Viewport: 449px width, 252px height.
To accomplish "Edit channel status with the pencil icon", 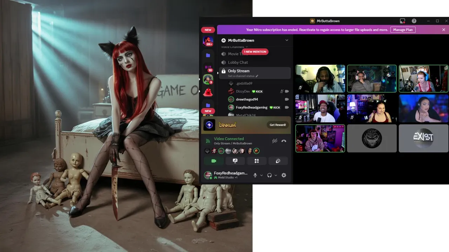I will (257, 76).
